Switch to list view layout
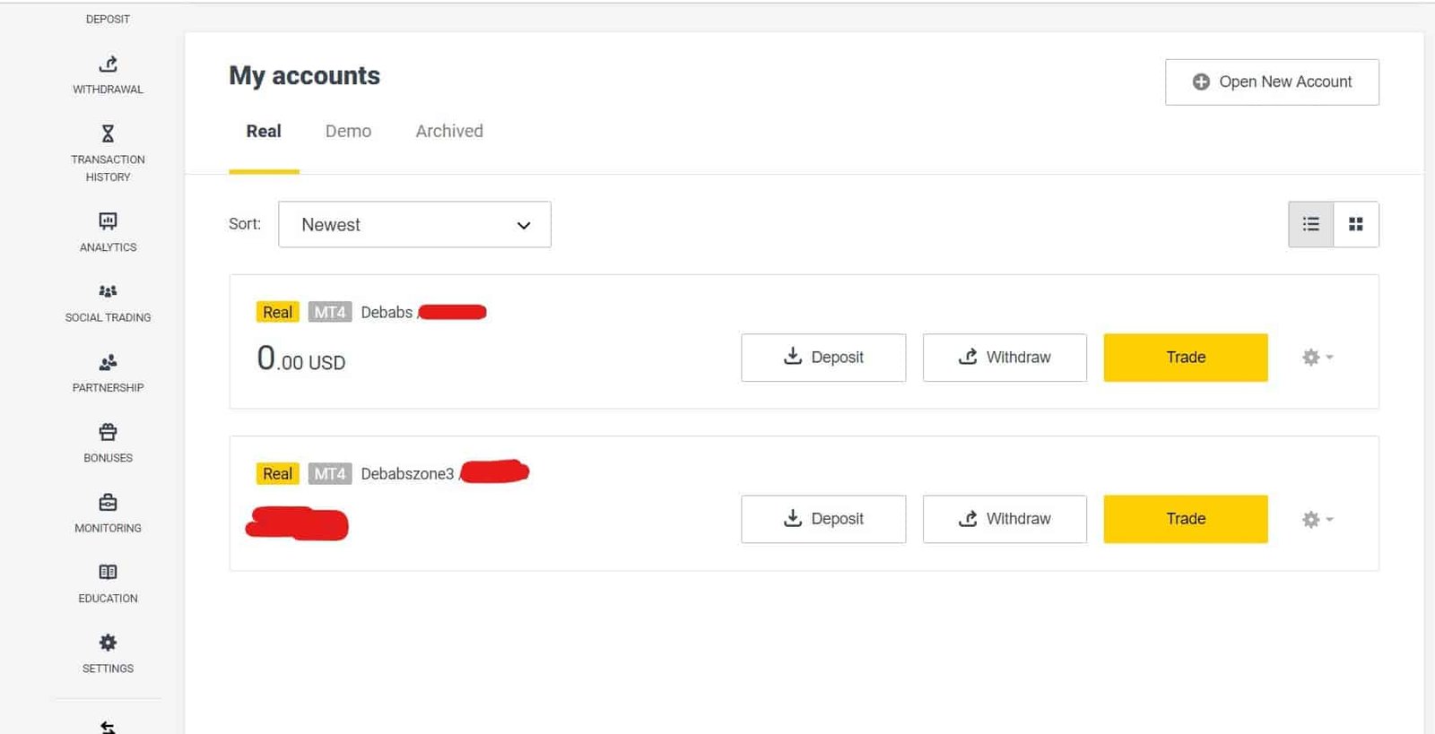The image size is (1435, 734). click(1310, 224)
